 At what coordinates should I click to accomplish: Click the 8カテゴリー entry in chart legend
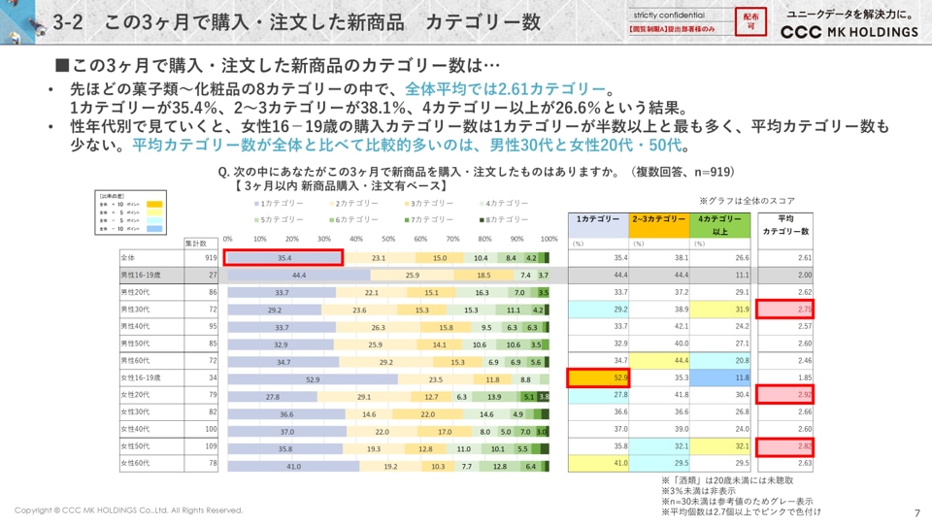[x=504, y=219]
